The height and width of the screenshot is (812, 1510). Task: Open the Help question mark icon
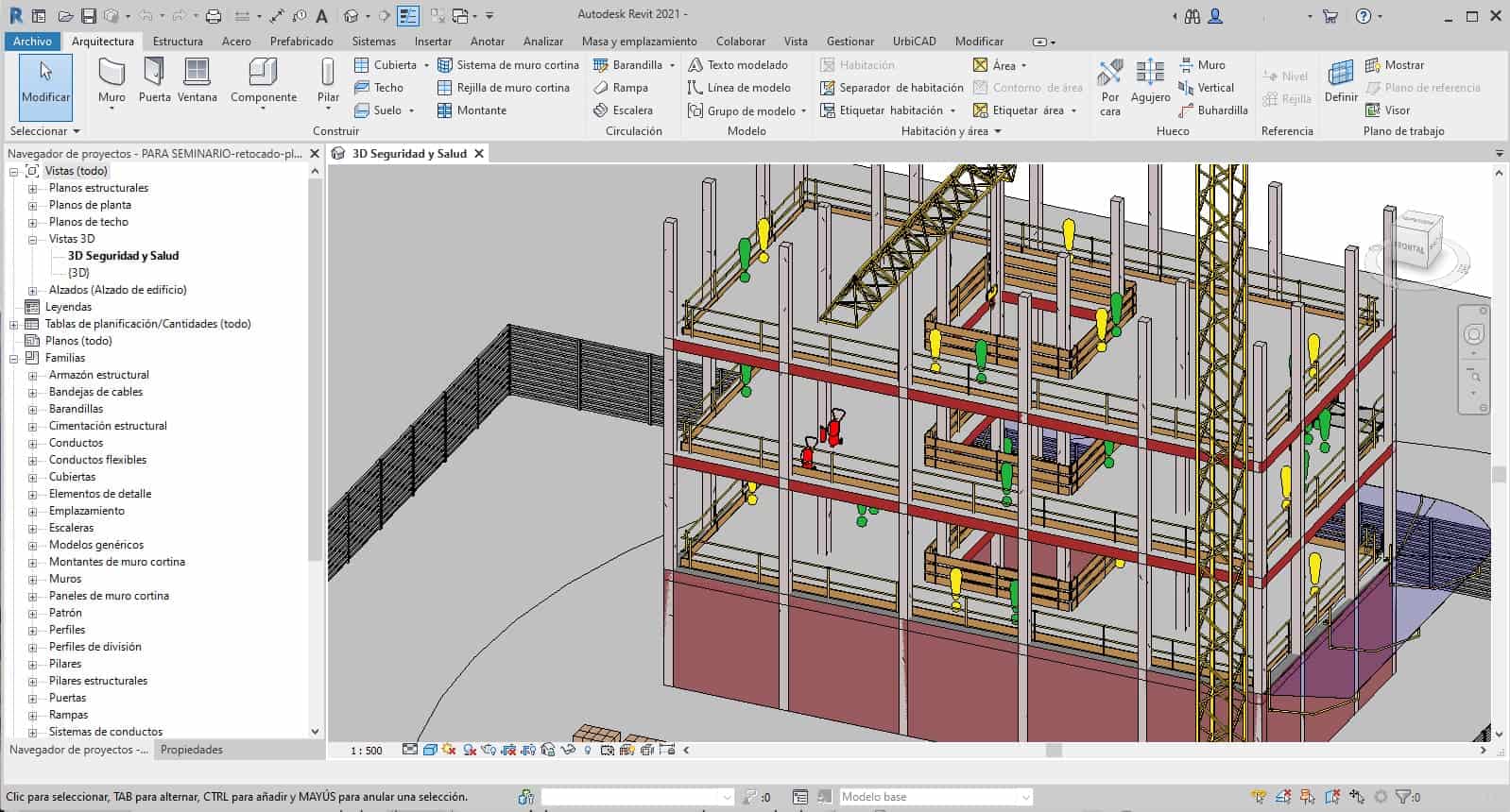(x=1363, y=16)
